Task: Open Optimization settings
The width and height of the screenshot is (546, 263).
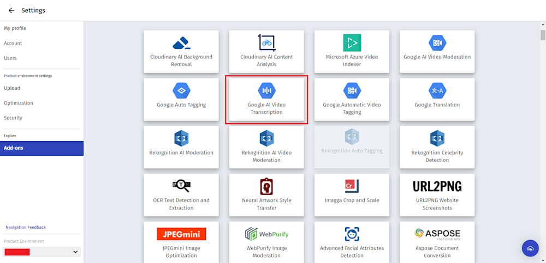Action: pyautogui.click(x=19, y=103)
